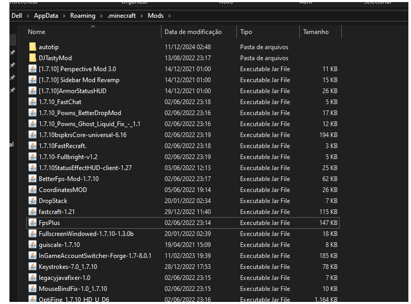Click the size value 194 KB
This screenshot has width=411, height=304.
click(x=328, y=135)
